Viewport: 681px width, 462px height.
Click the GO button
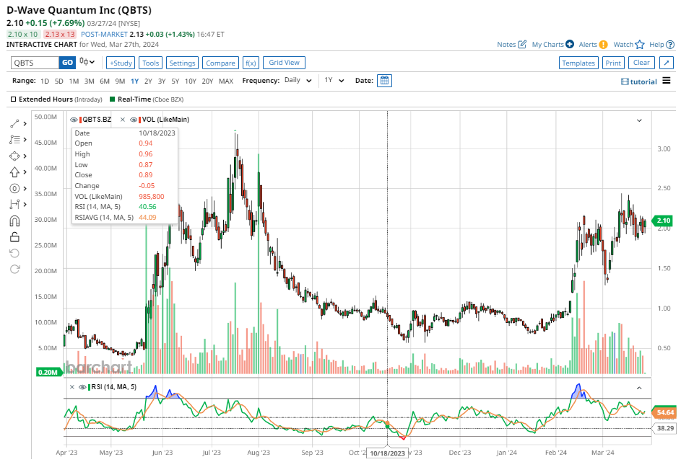point(67,63)
